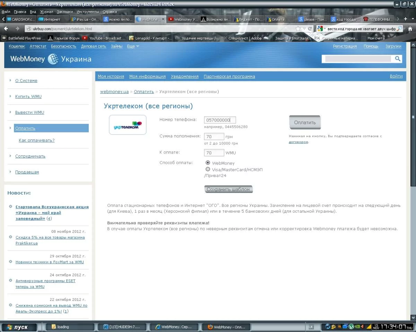Open the Инструменты menu
The image size is (416, 332).
pos(88,12)
